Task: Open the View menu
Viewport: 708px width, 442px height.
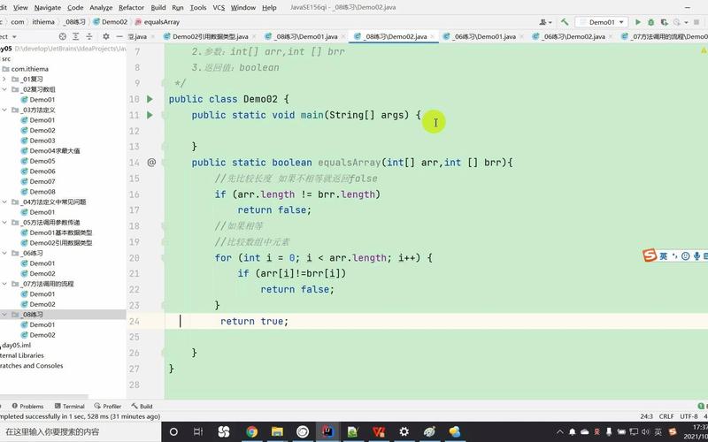Action: [20, 7]
